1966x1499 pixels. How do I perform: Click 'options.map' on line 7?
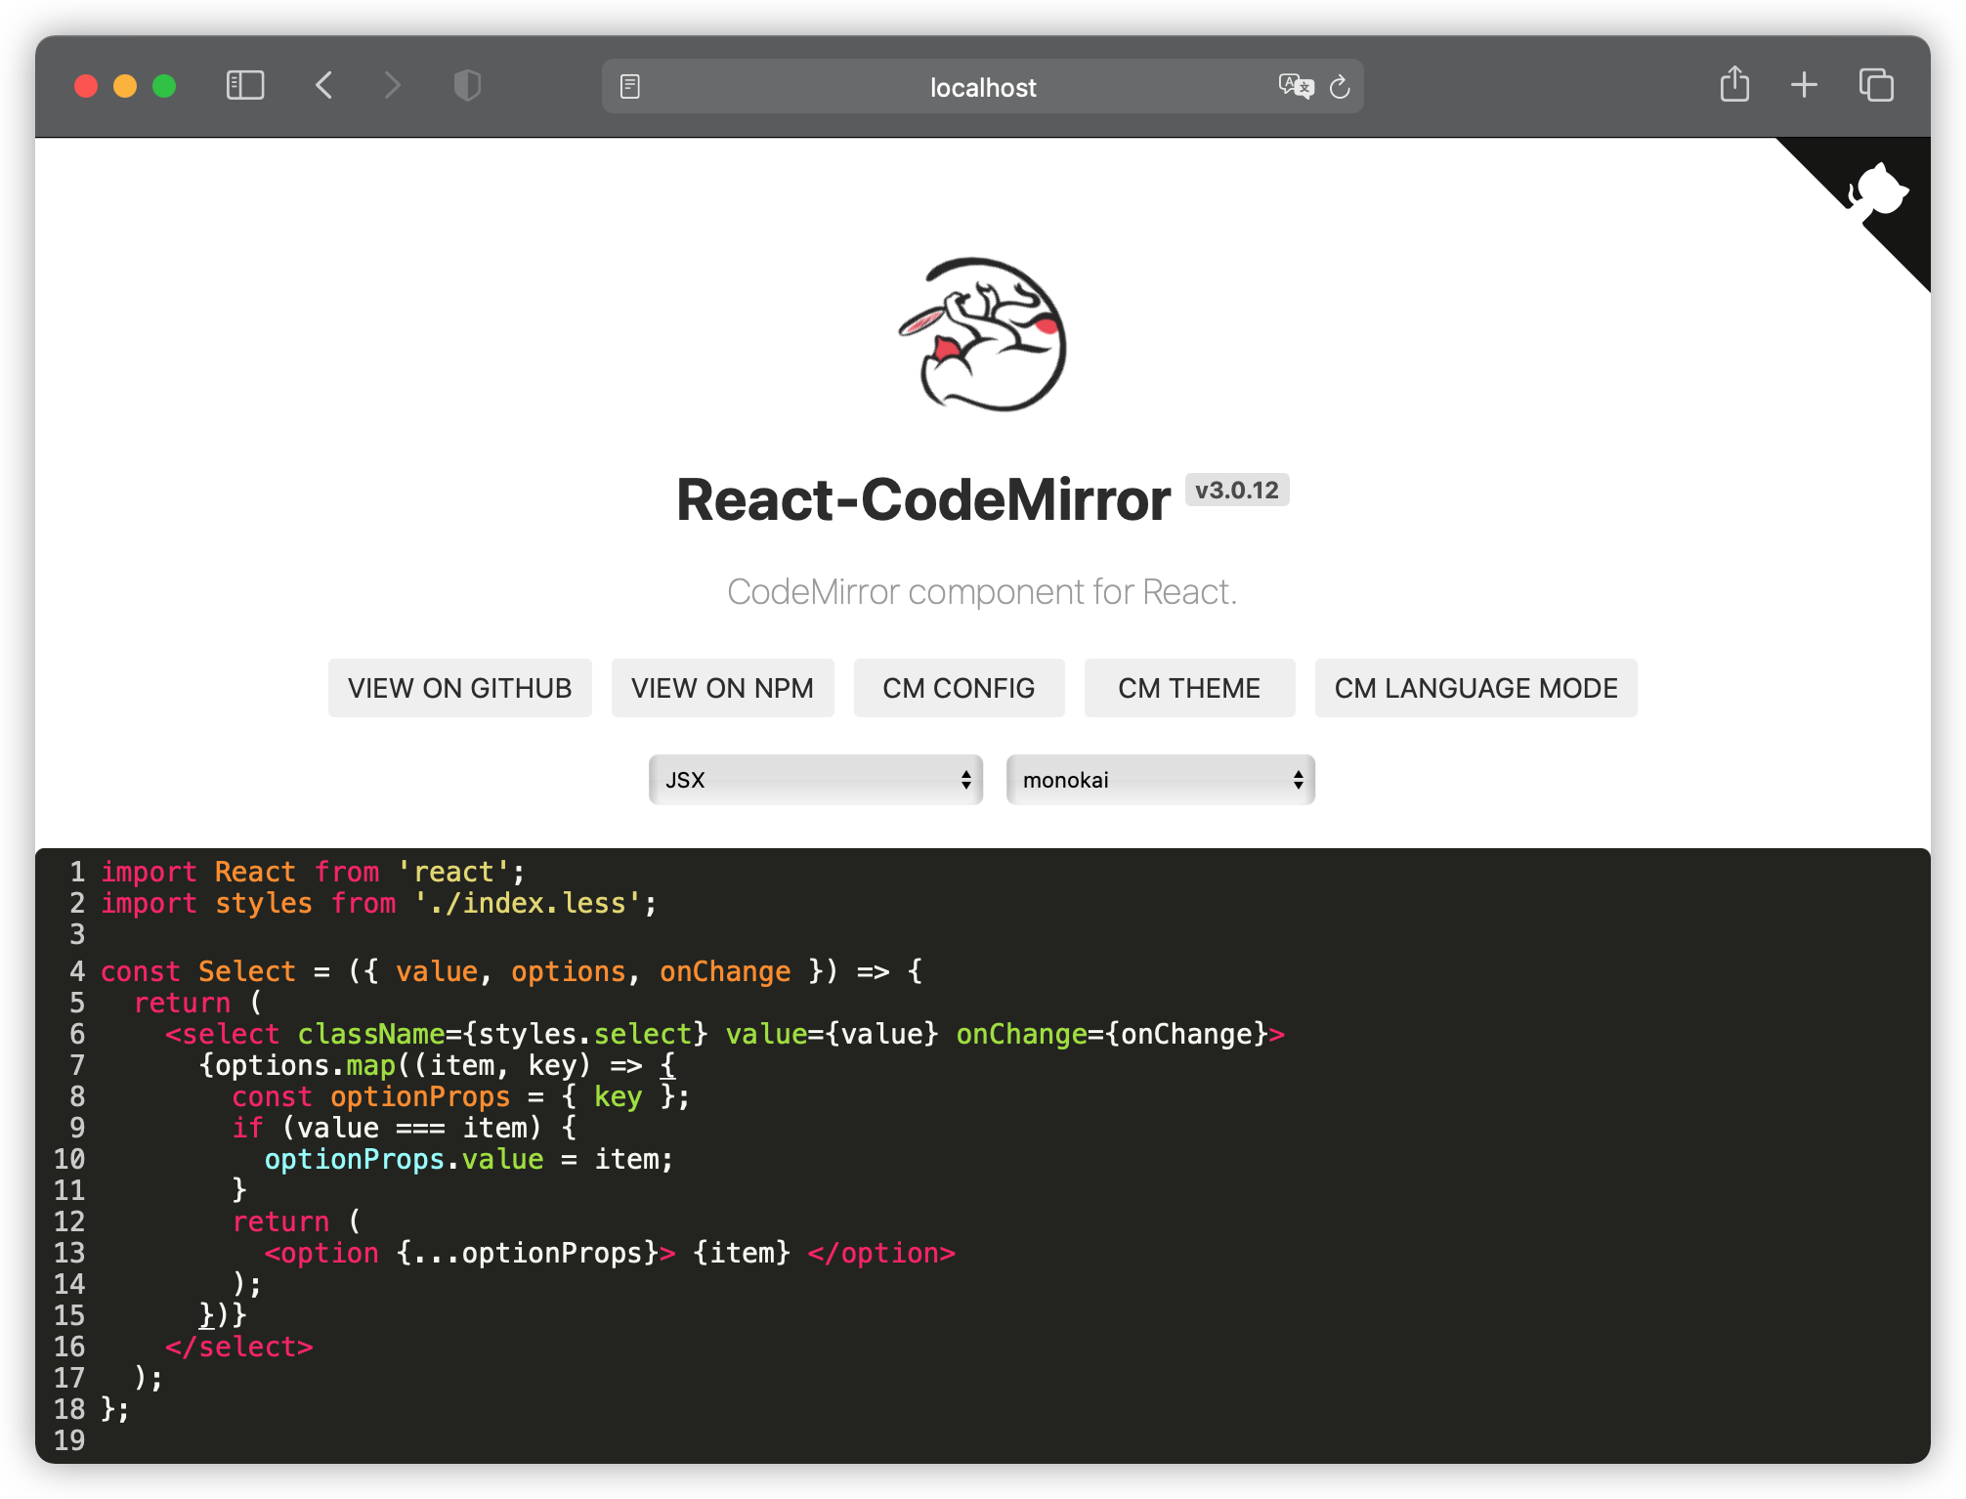305,1065
